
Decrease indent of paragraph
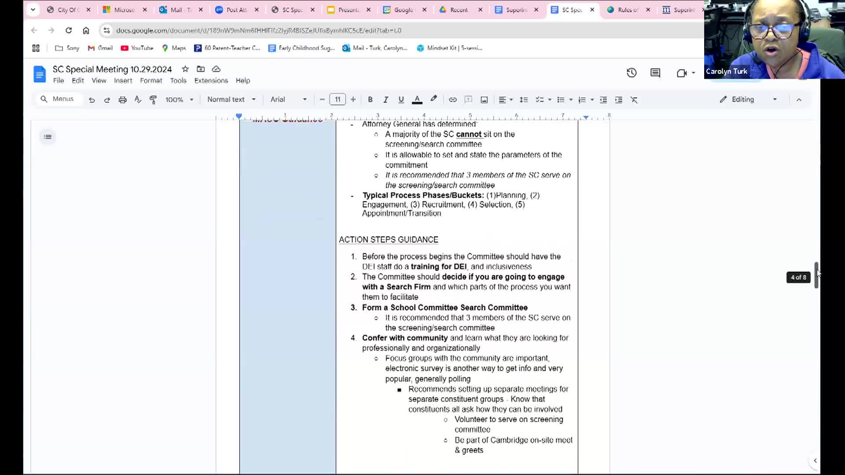(603, 100)
